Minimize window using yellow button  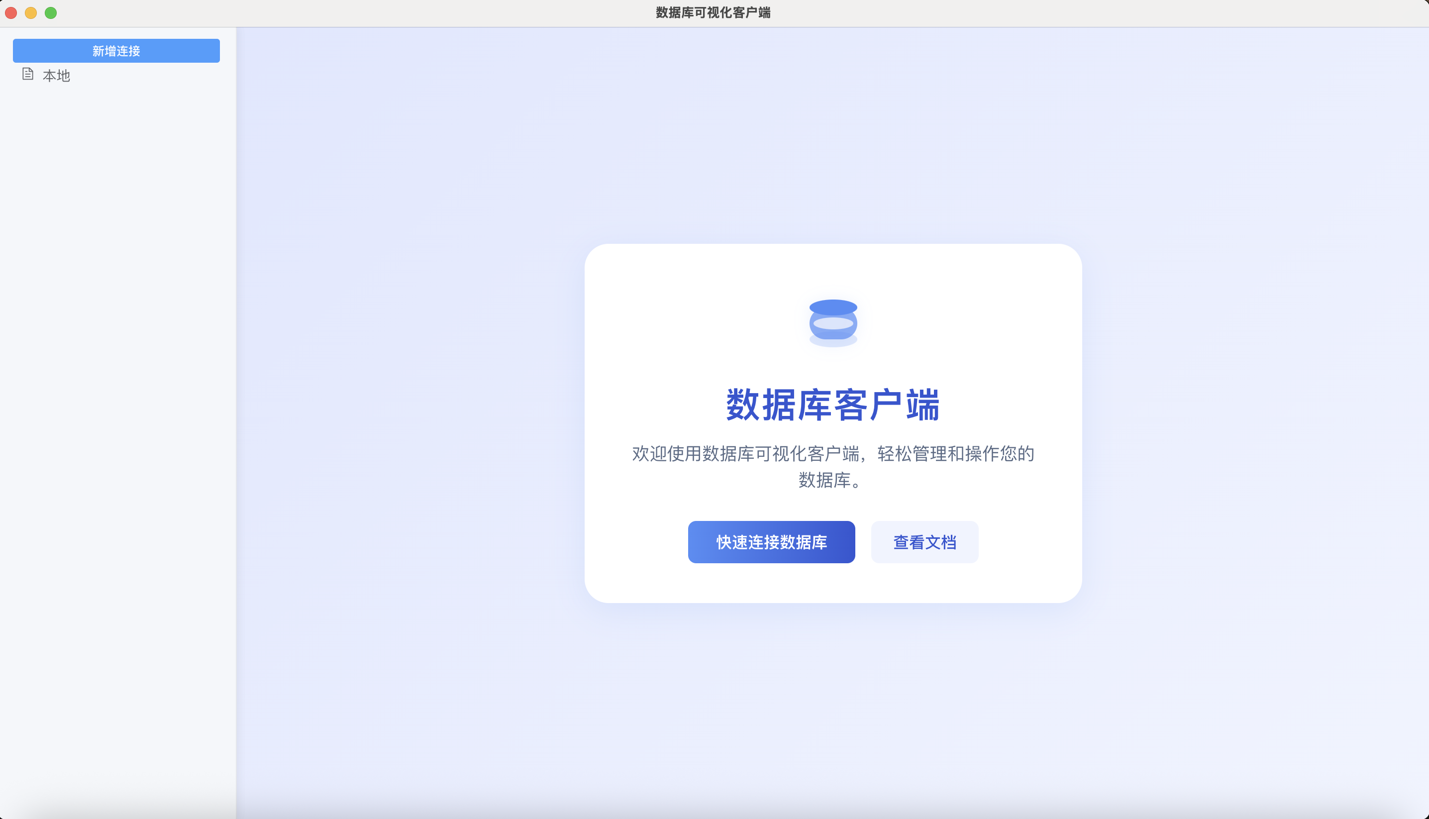click(31, 13)
